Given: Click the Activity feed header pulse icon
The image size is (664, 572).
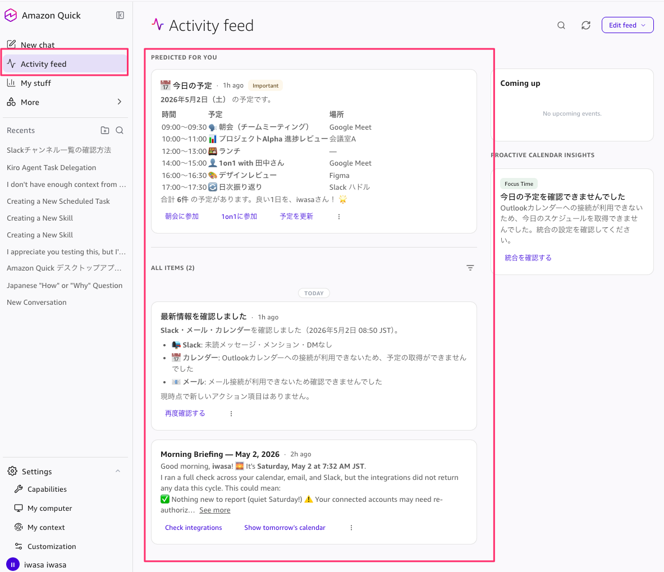Looking at the screenshot, I should point(158,25).
